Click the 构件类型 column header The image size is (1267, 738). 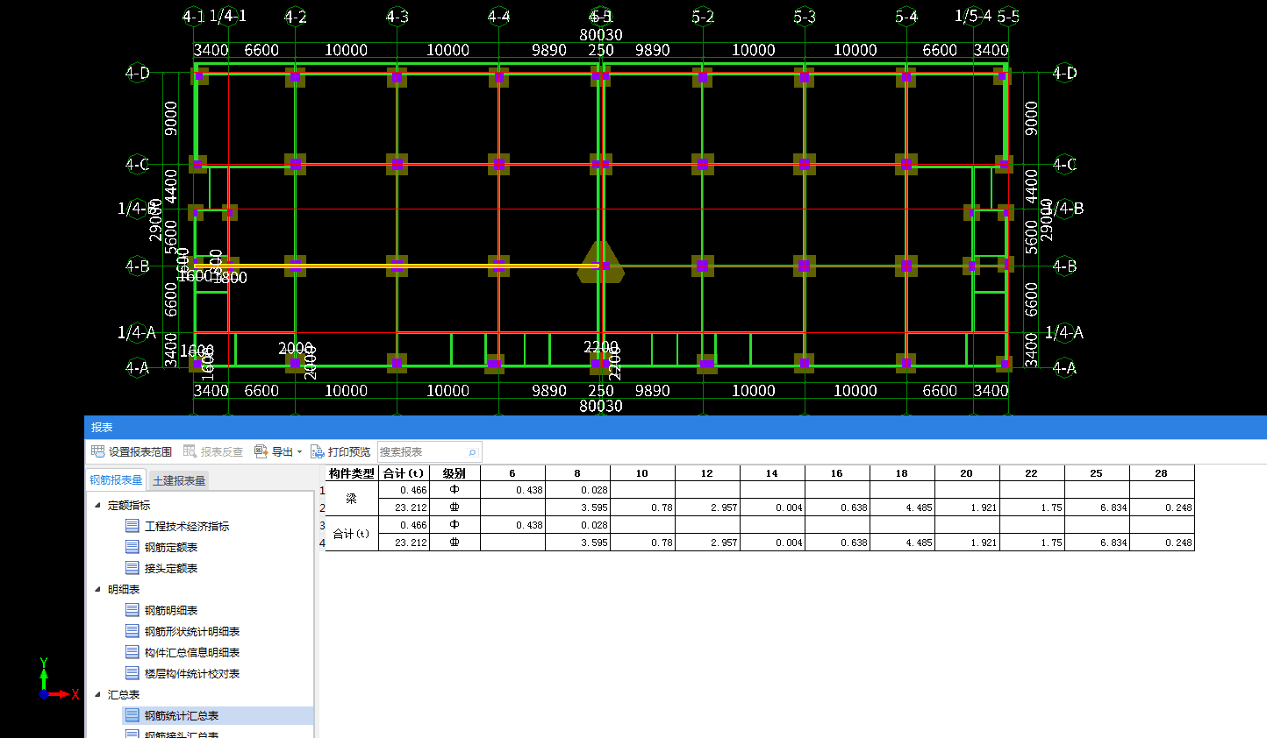pyautogui.click(x=351, y=473)
